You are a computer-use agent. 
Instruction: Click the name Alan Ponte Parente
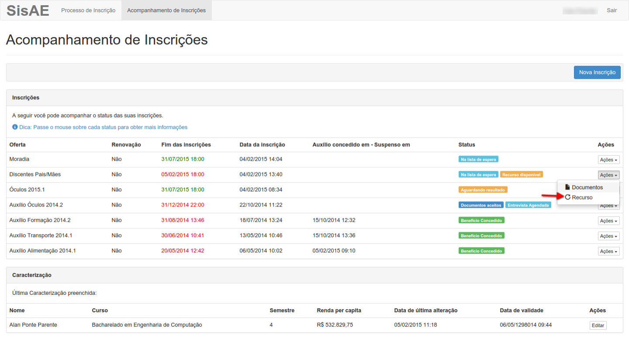(33, 325)
